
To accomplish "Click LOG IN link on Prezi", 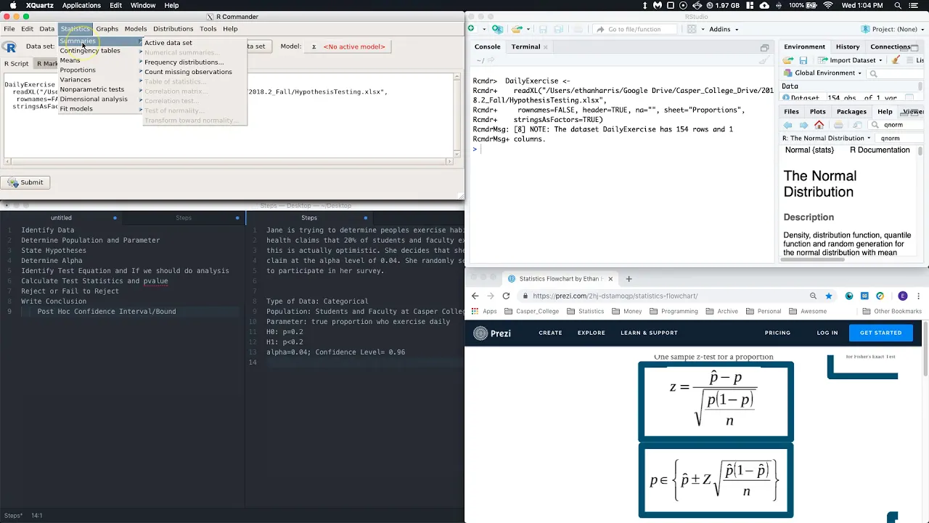I will point(827,333).
